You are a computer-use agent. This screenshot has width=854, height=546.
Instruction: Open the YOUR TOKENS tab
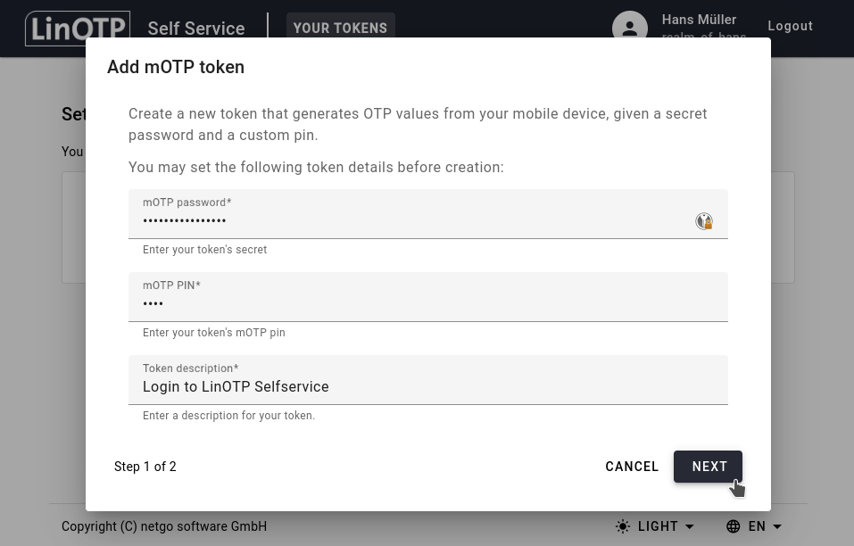click(x=340, y=28)
